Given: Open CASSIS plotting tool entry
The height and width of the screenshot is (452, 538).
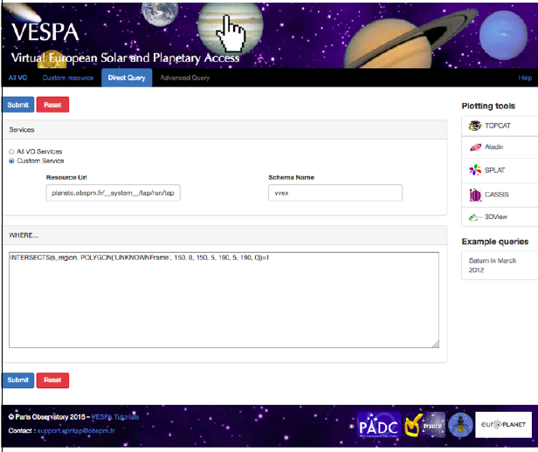Looking at the screenshot, I should [x=500, y=195].
